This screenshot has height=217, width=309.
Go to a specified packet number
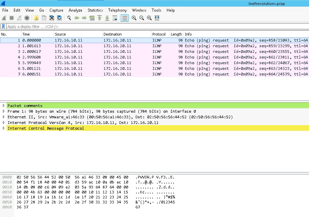[x=92, y=18]
